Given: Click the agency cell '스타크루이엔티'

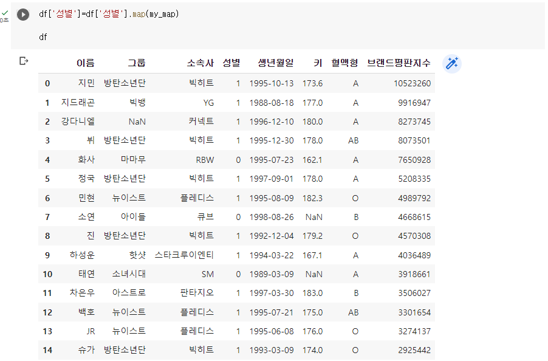Looking at the screenshot, I should click(184, 255).
